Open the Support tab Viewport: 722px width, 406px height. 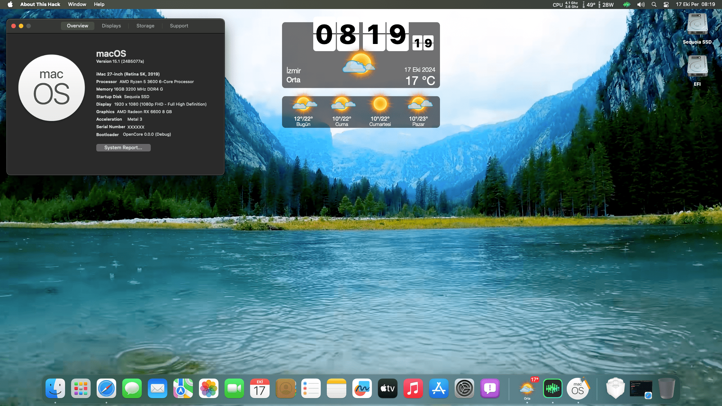pos(179,26)
